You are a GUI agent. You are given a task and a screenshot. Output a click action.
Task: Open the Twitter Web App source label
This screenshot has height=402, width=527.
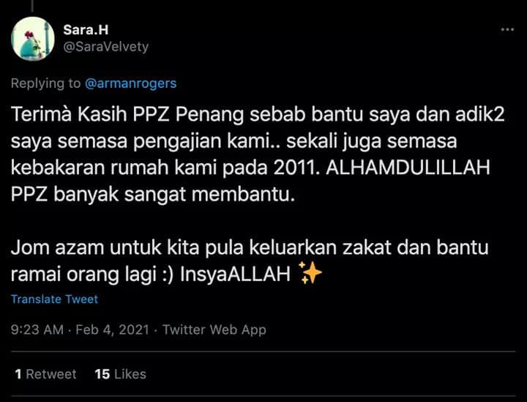click(214, 330)
